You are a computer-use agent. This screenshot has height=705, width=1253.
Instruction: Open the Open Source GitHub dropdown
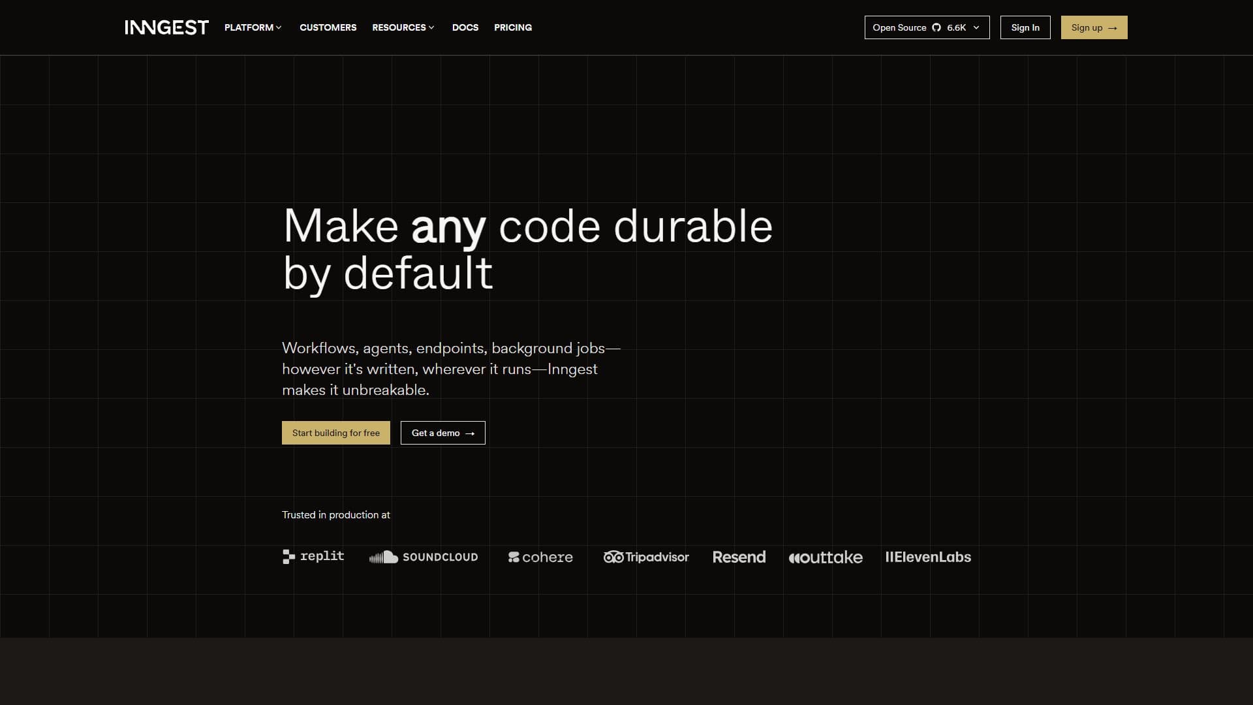pyautogui.click(x=927, y=27)
